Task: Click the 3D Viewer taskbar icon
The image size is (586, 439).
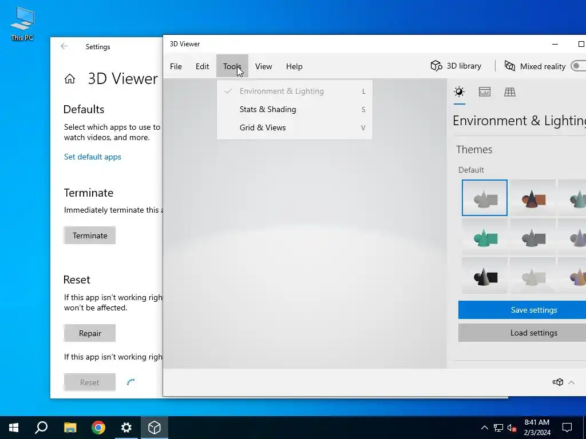Action: (x=155, y=428)
